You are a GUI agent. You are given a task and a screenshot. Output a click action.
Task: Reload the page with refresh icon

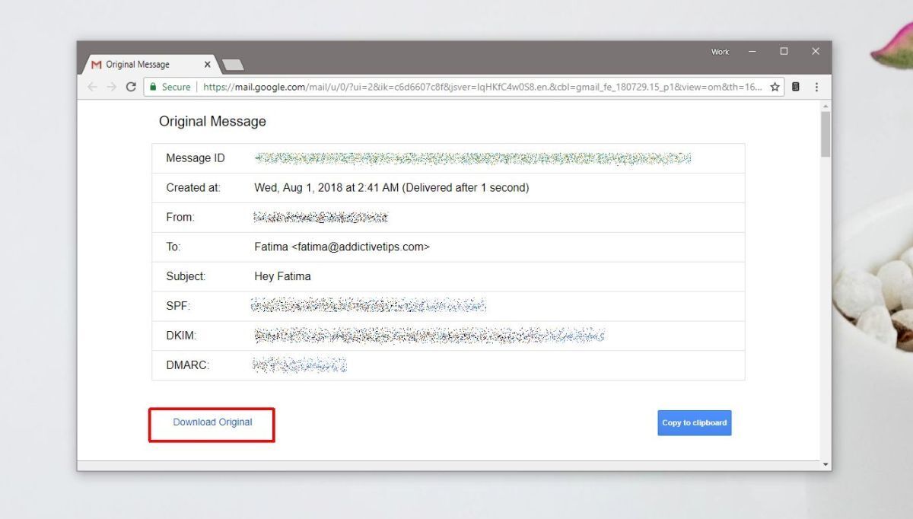pos(131,87)
